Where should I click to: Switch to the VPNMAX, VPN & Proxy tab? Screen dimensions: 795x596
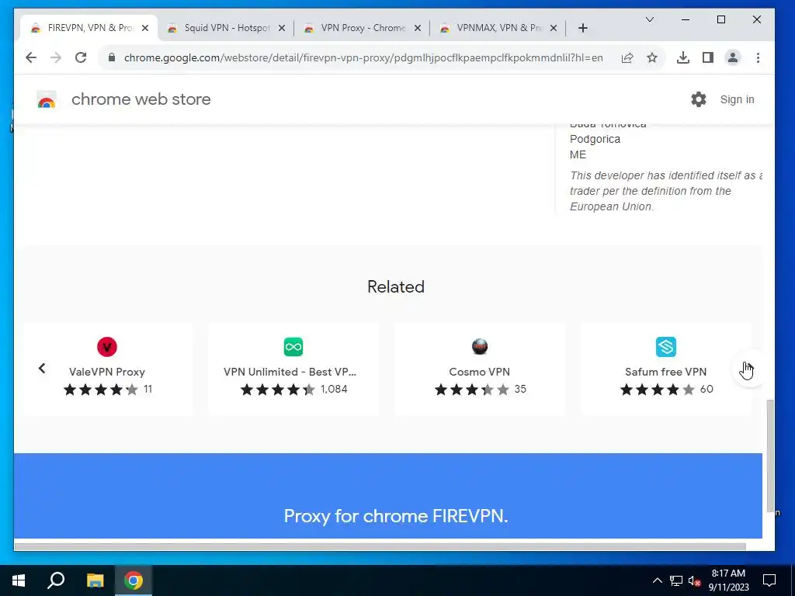tap(499, 28)
